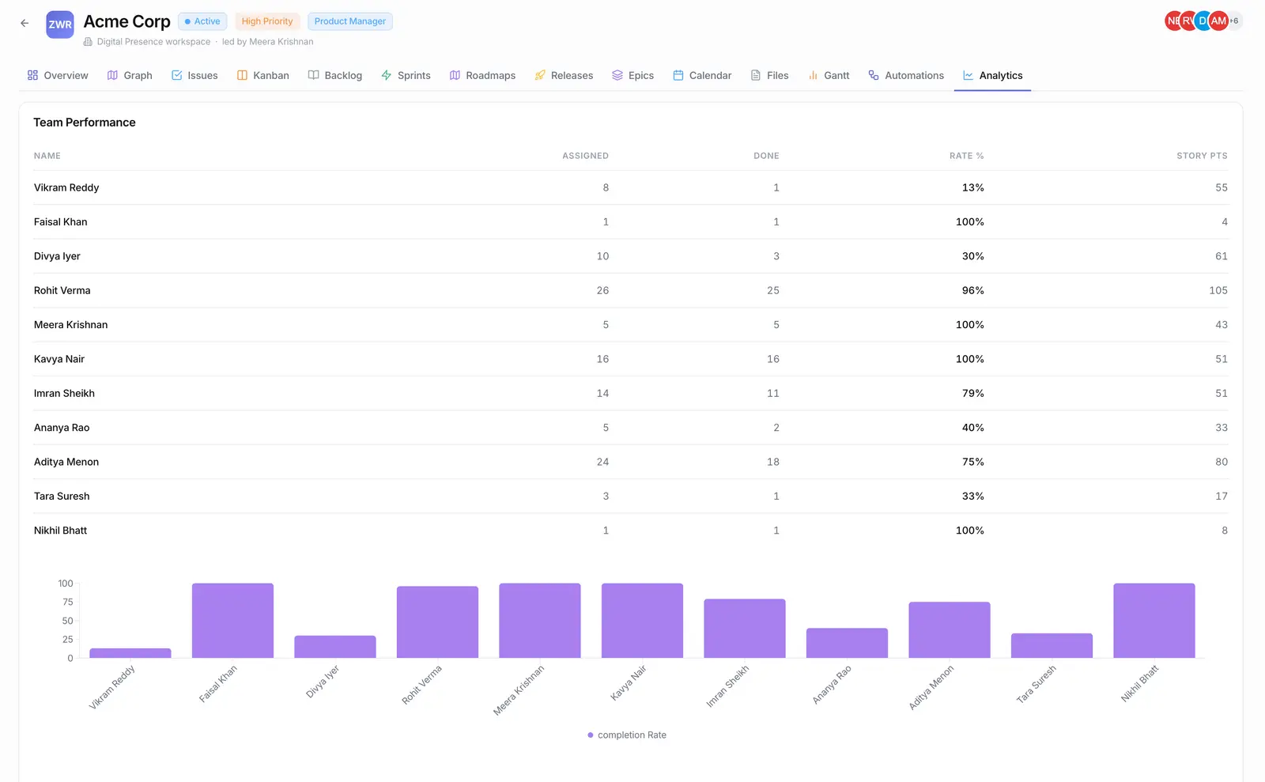Sort by the ASSIGNED column header
Image resolution: width=1265 pixels, height=782 pixels.
[x=585, y=156]
